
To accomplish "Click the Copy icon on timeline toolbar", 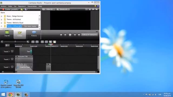I will point(51,42).
